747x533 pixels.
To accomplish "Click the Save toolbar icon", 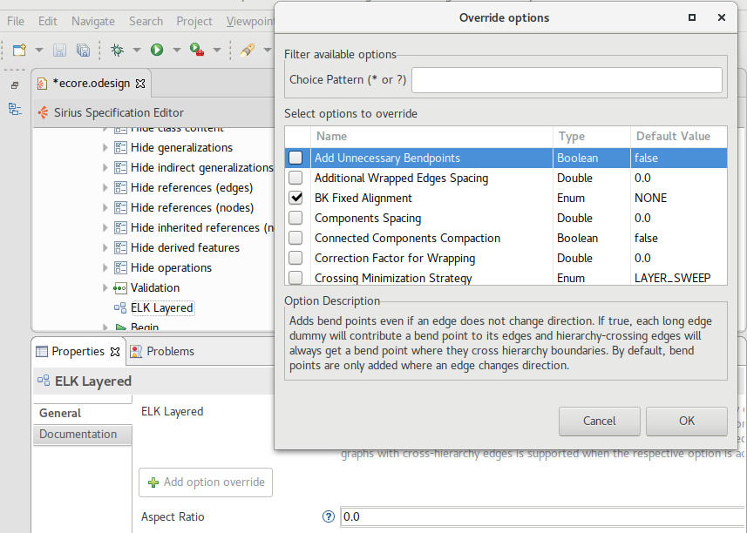I will point(59,50).
